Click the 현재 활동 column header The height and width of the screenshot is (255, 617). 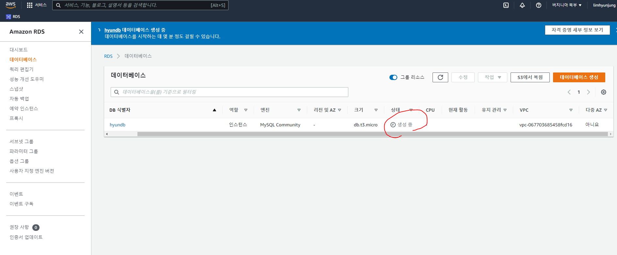pyautogui.click(x=458, y=110)
